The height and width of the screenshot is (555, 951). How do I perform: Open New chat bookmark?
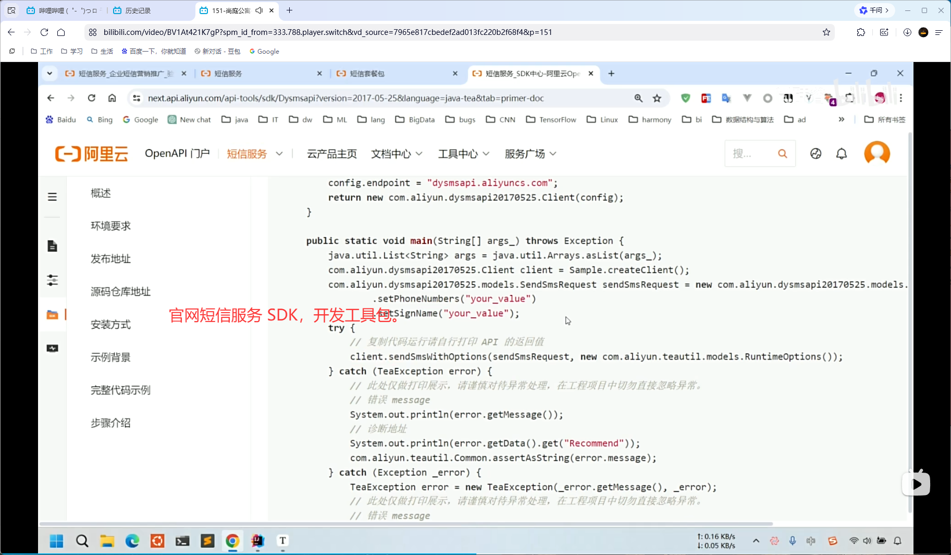189,119
